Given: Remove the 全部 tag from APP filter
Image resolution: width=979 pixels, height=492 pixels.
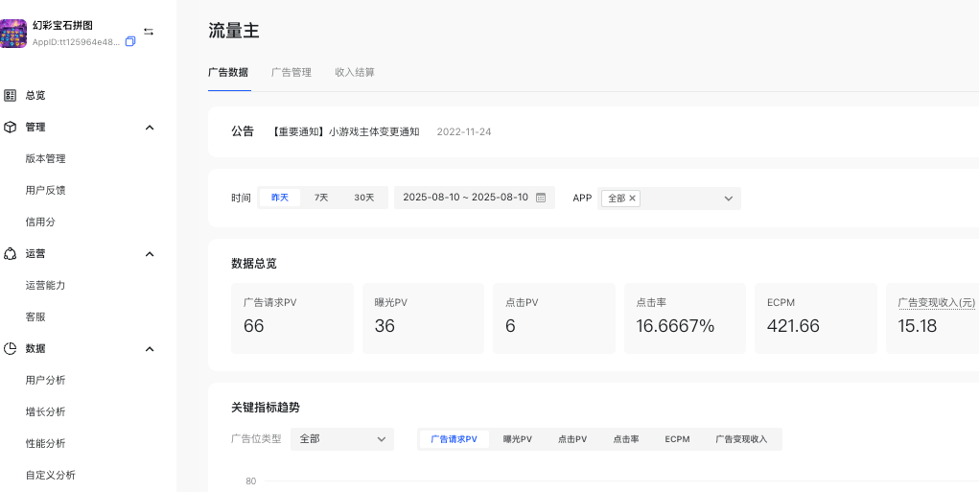Looking at the screenshot, I should (632, 199).
